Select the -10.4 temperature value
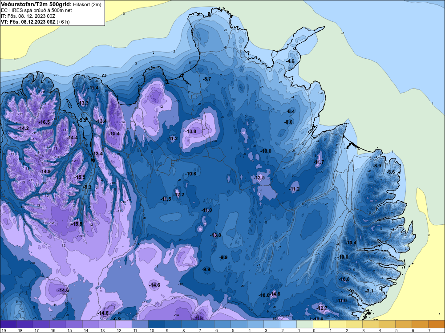Image resolution: width=445 pixels, height=333 pixels. (x=352, y=243)
